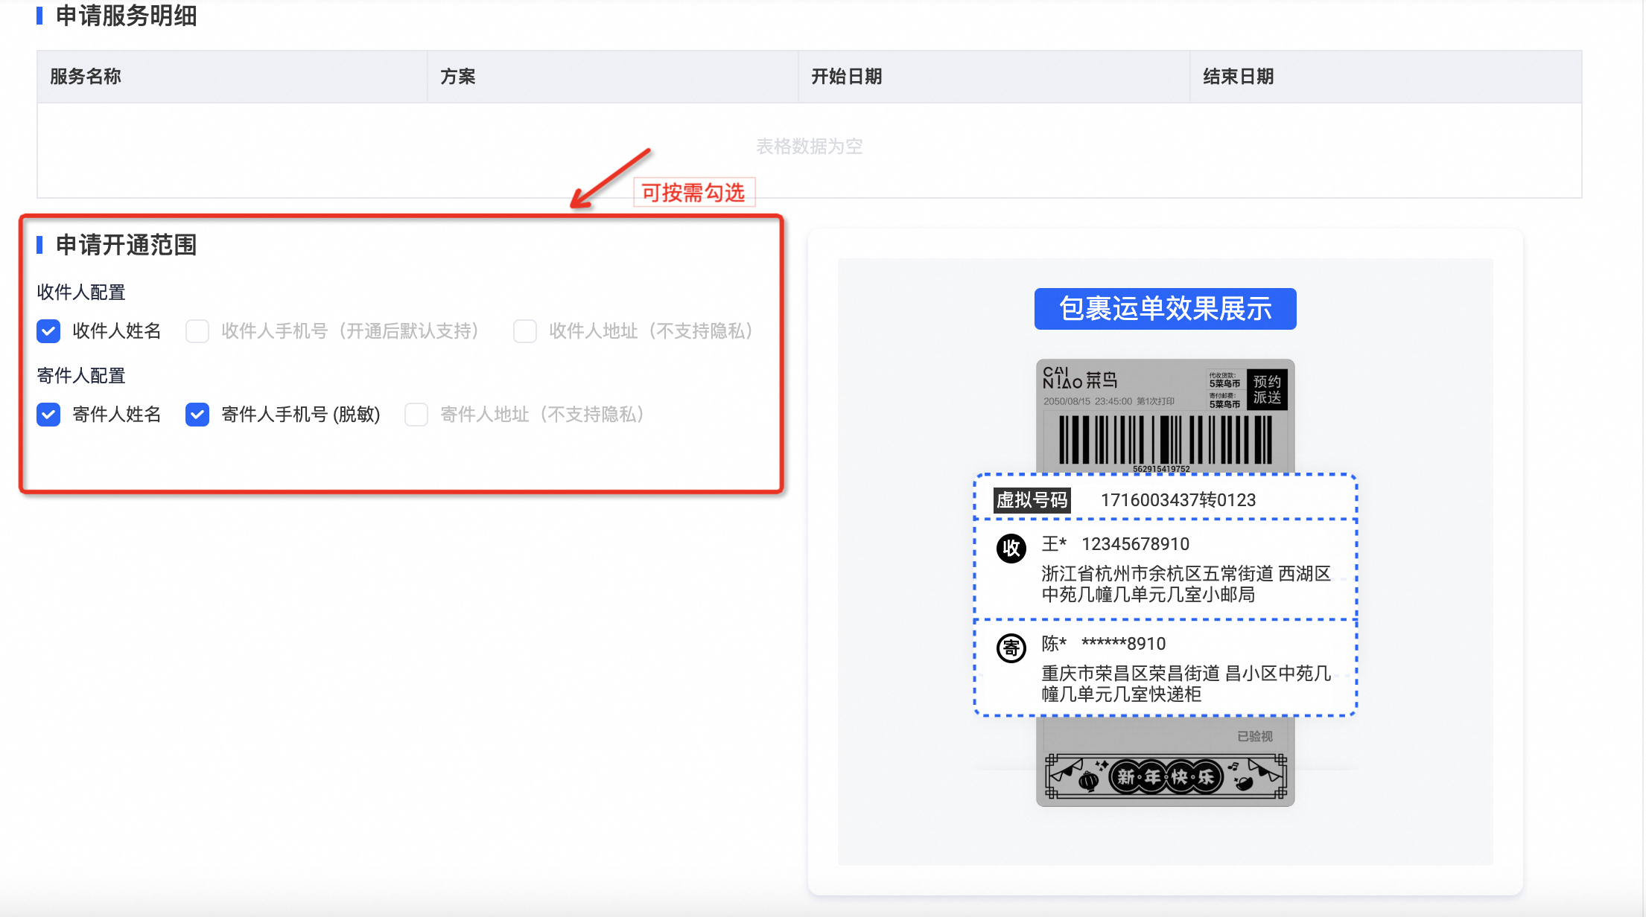Click the waybill timestamp 2050/08/15 23:45:00
The width and height of the screenshot is (1646, 917).
tap(1087, 401)
